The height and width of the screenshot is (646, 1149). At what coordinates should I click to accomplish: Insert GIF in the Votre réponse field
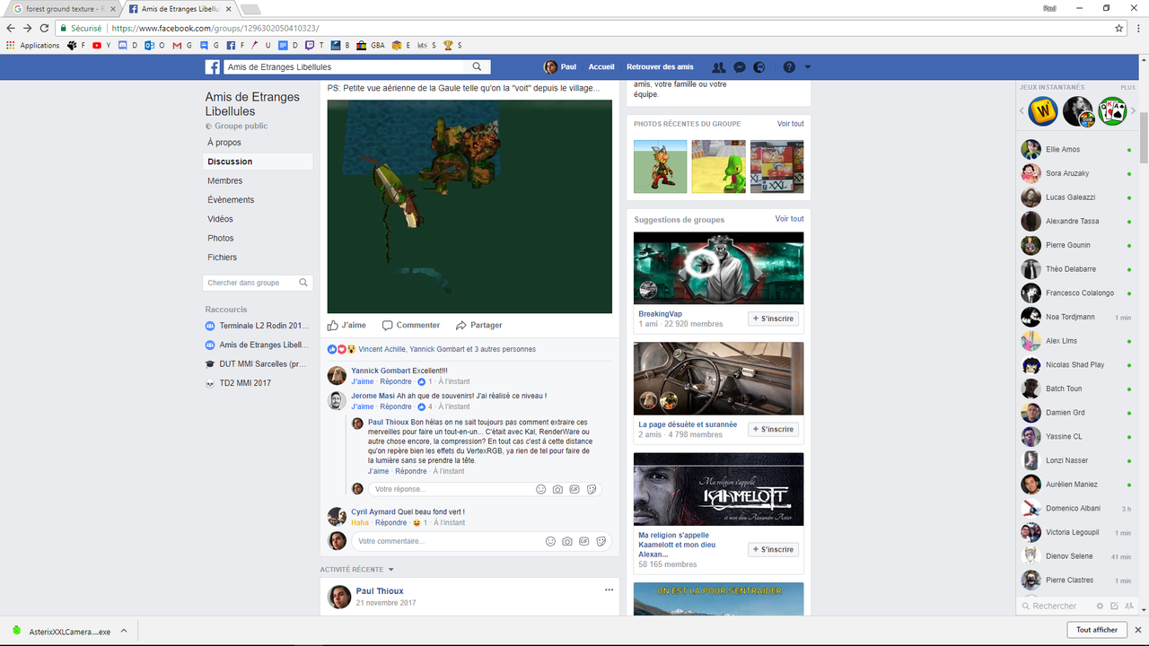point(574,489)
